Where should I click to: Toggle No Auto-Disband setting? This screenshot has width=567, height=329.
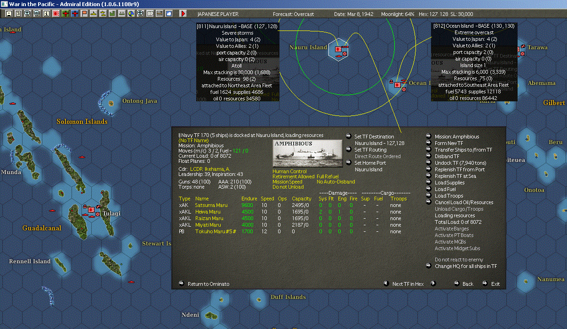point(336,182)
